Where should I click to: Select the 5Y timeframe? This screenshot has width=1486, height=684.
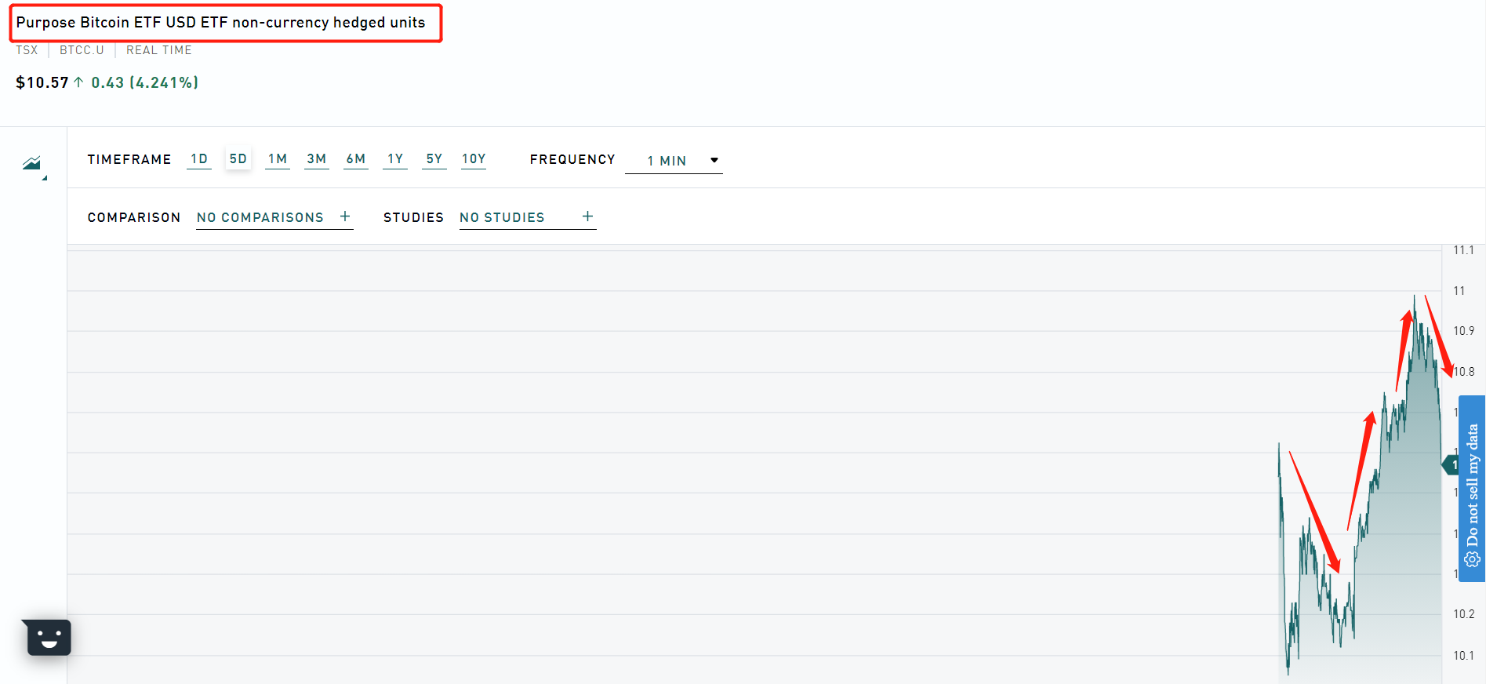434,159
